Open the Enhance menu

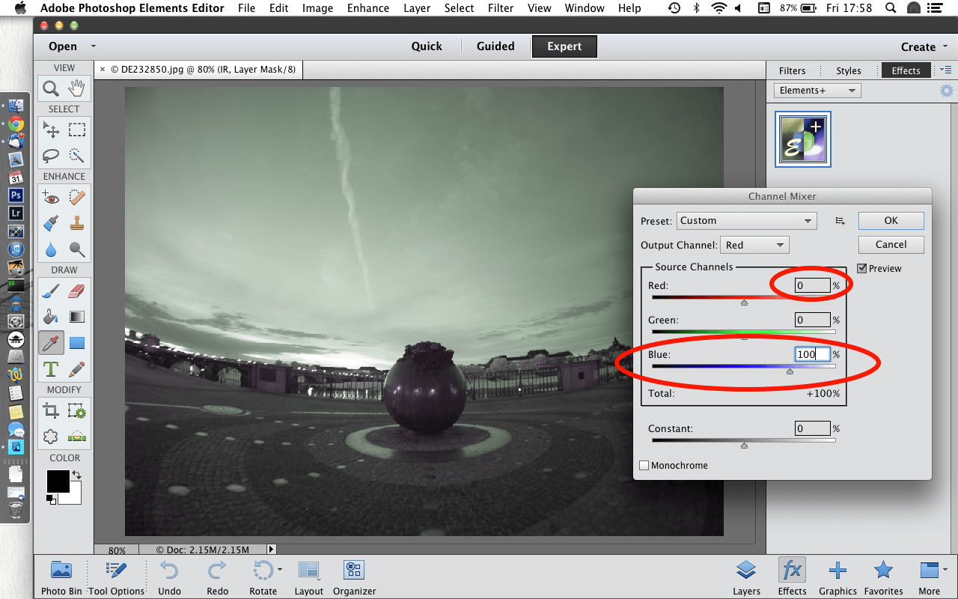367,8
